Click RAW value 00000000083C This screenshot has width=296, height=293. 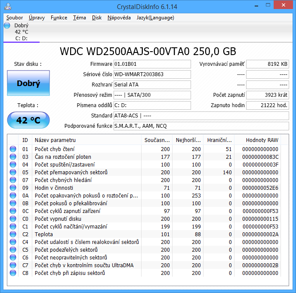point(260,157)
